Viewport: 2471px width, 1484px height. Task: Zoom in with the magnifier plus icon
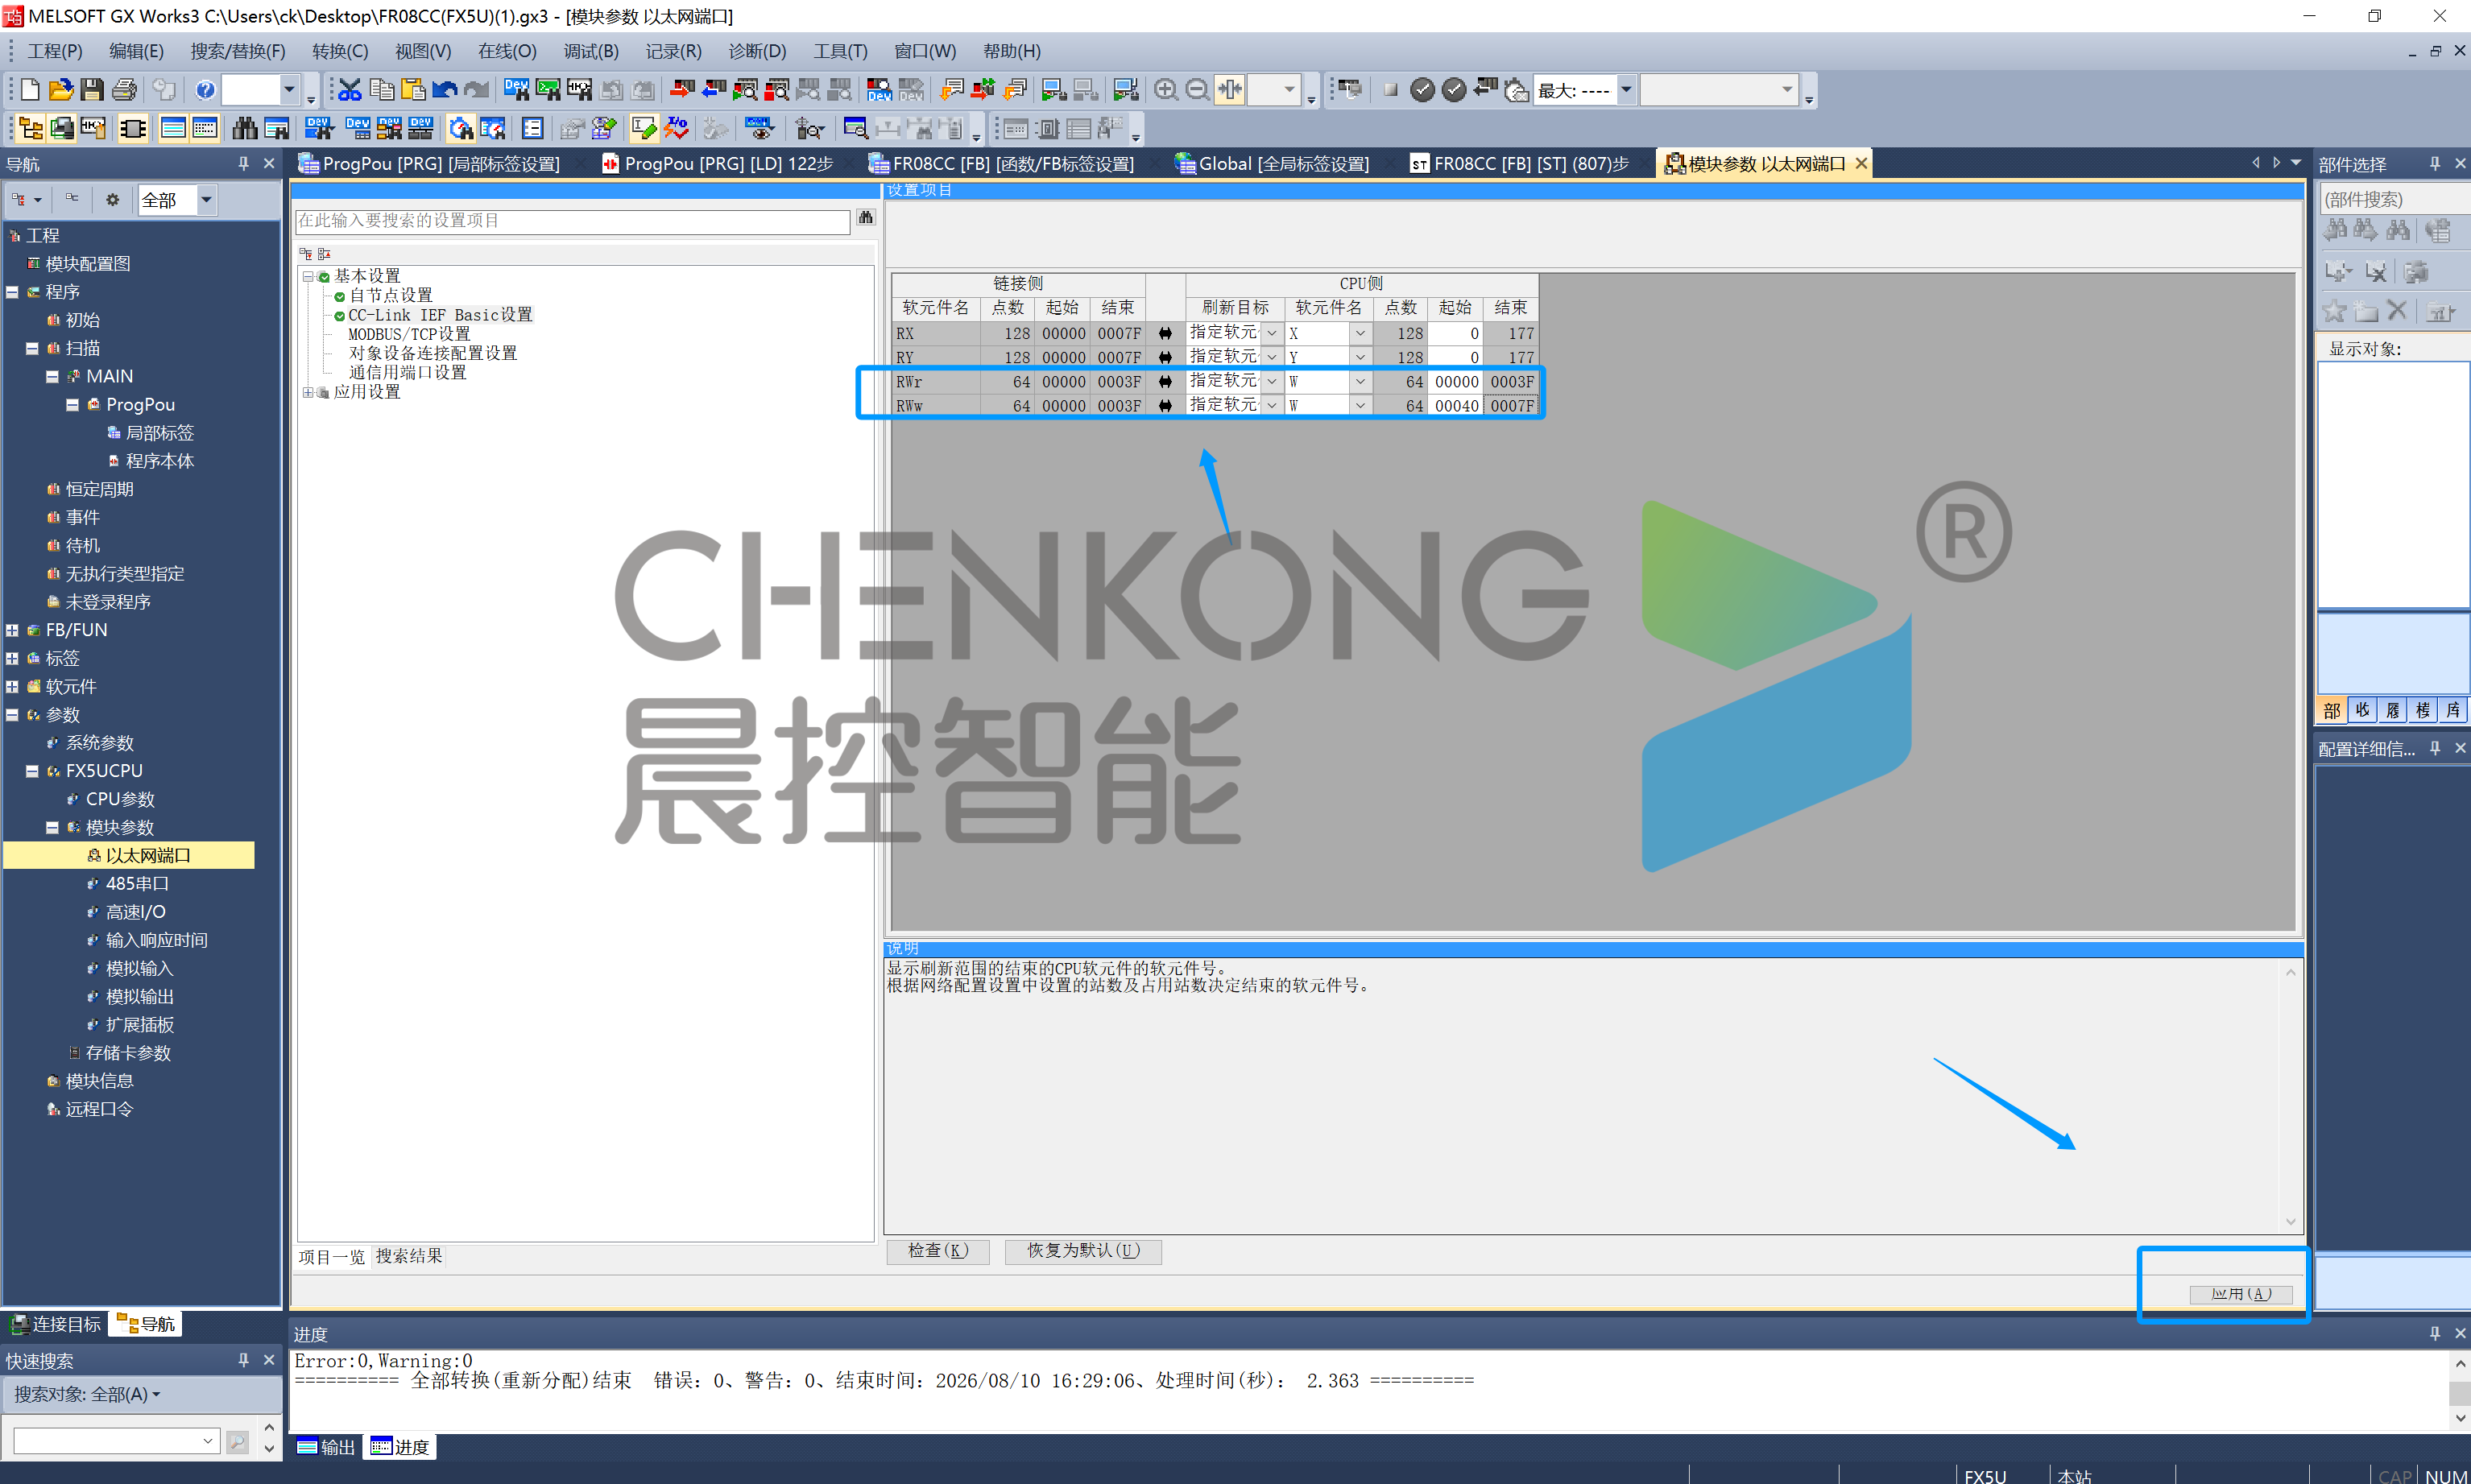click(x=1165, y=90)
